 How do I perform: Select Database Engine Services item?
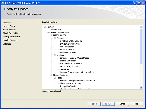coord(71,41)
